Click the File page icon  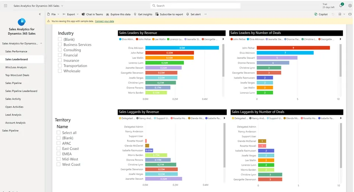pyautogui.click(x=49, y=14)
